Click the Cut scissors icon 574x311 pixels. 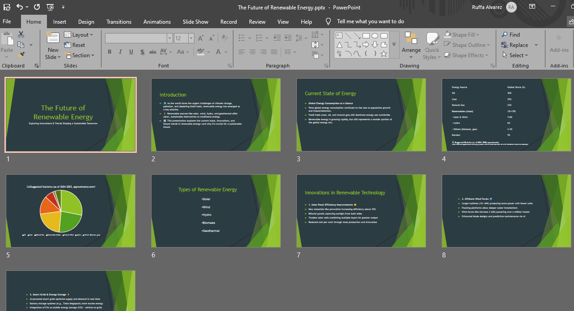[x=21, y=34]
